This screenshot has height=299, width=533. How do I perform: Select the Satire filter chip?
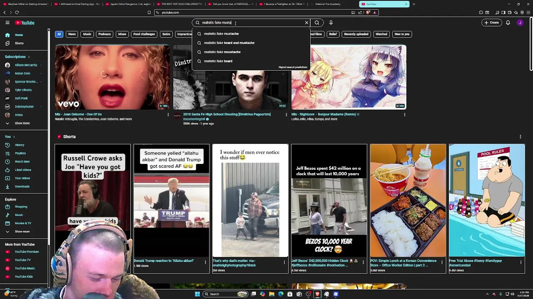[x=166, y=34]
